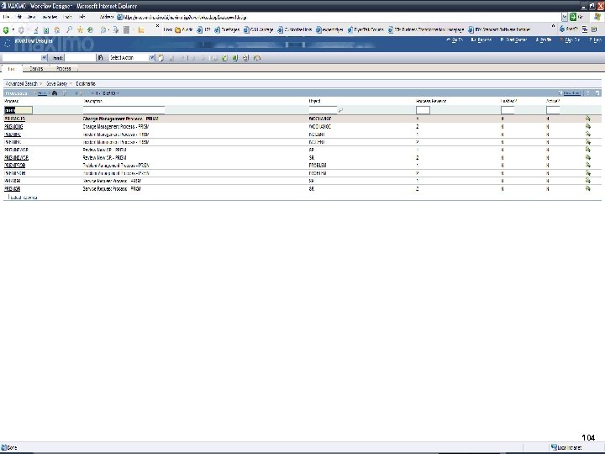Expand the Advanced Search arrow menu
The width and height of the screenshot is (605, 454).
(x=41, y=84)
